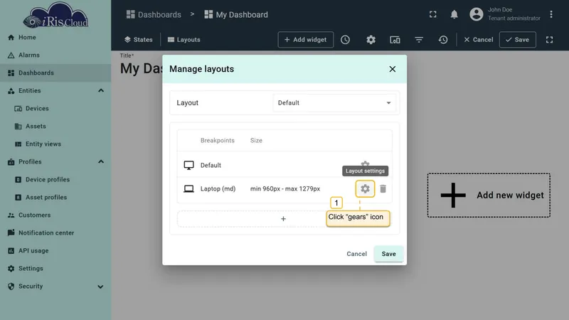This screenshot has width=569, height=320.
Task: Open layout settings gear for Laptop (md)
Action: (365, 188)
